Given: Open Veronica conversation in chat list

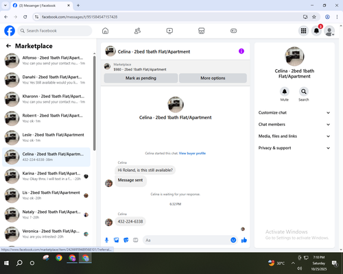Looking at the screenshot, I should tap(46, 234).
